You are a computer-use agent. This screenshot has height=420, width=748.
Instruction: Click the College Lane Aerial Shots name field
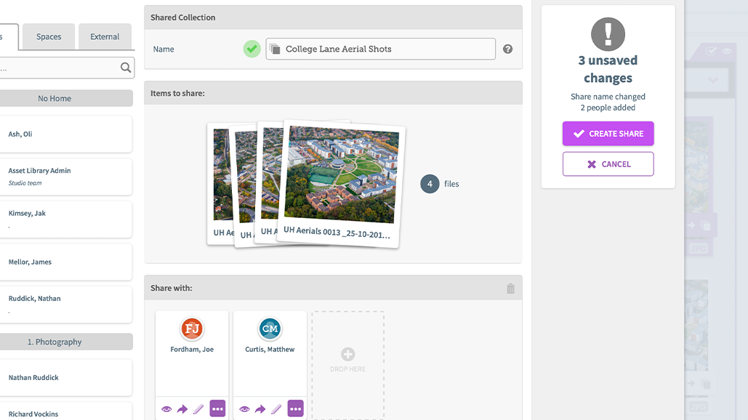pos(381,49)
